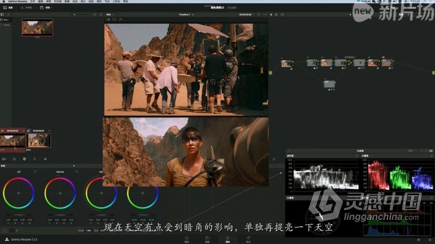Image resolution: width=435 pixels, height=244 pixels.
Task: Open the scopes panel quality dropdown
Action: point(411,151)
